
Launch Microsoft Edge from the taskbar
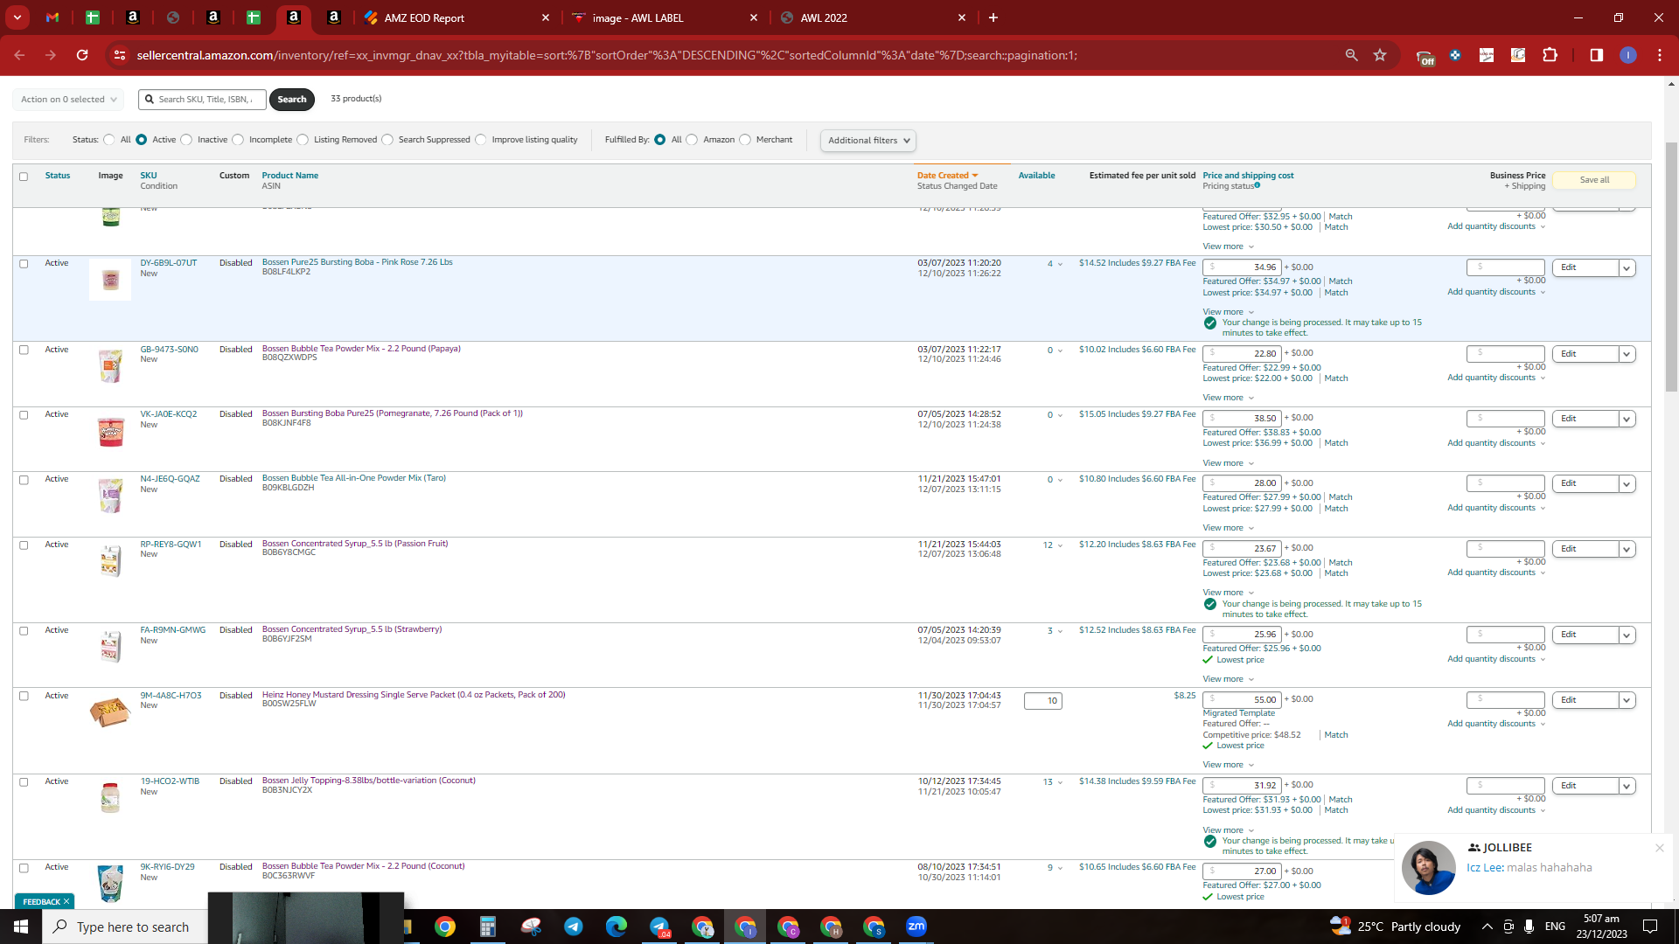pos(617,927)
